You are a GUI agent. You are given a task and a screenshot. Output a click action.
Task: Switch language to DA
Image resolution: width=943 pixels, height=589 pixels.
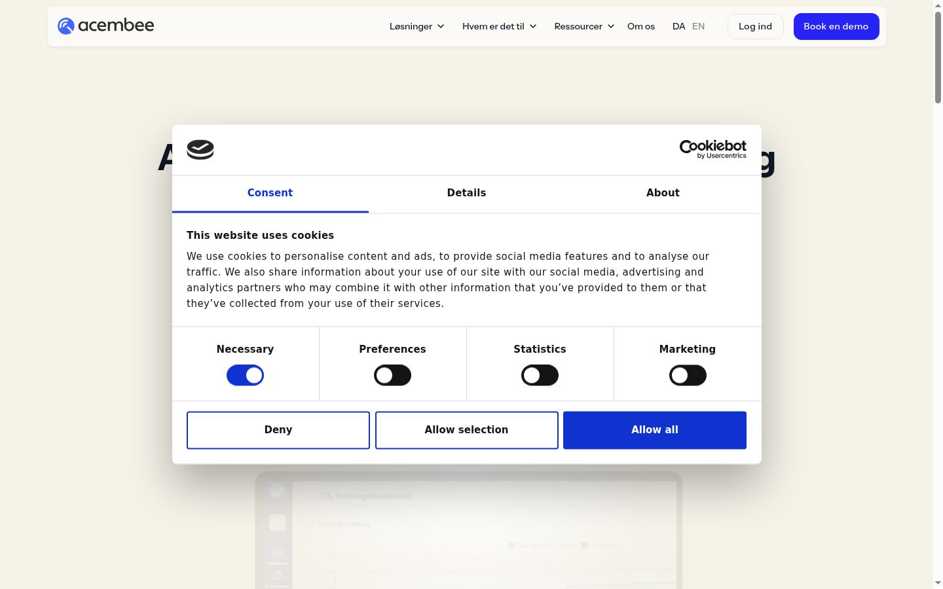[x=678, y=26]
